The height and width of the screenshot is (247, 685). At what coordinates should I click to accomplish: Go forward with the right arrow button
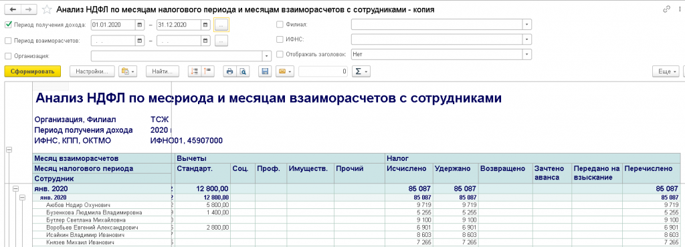29,9
